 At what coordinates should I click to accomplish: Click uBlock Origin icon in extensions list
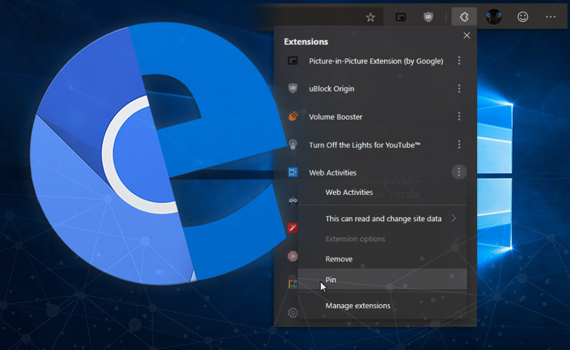click(x=293, y=88)
